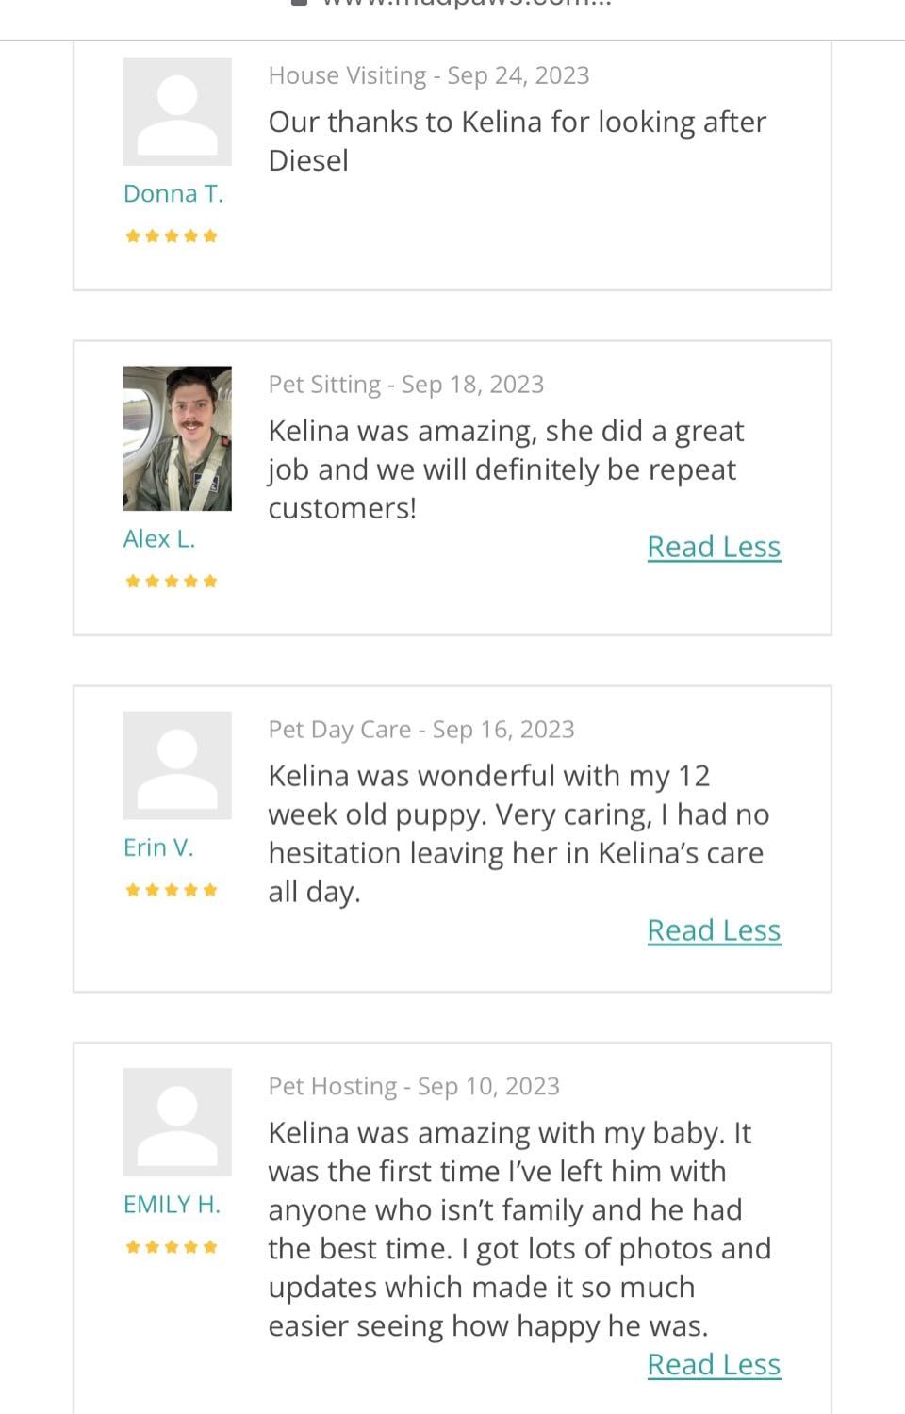This screenshot has width=905, height=1414.
Task: Open the EMILY H. reviewer name link
Action: [172, 1205]
